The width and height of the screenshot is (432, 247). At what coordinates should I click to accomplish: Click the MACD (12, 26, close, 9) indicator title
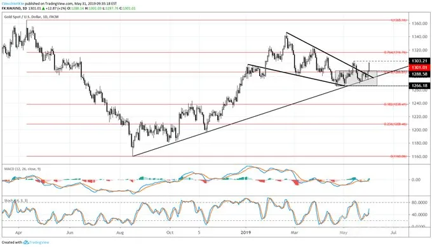click(23, 169)
